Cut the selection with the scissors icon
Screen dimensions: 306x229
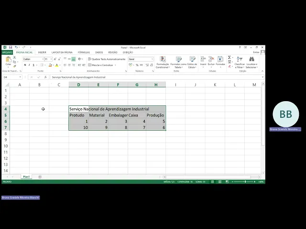coord(14,58)
